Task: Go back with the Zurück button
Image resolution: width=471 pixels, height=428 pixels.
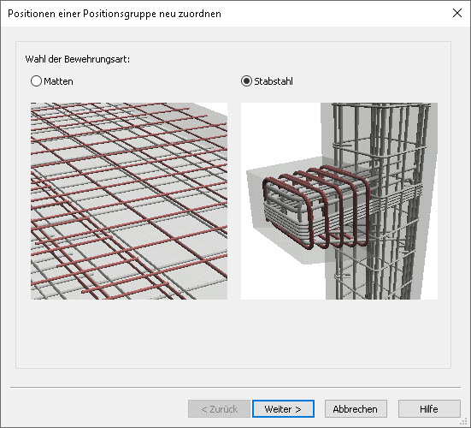Action: tap(220, 409)
